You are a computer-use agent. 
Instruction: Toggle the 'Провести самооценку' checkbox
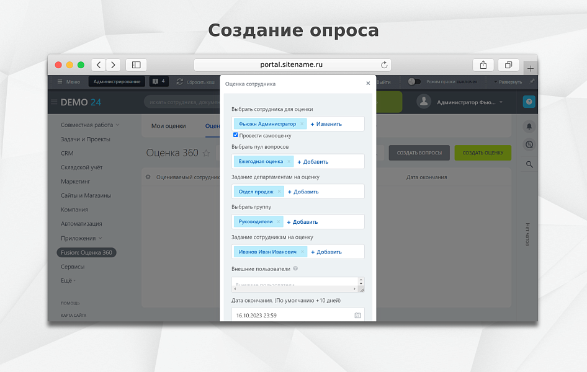click(x=235, y=135)
